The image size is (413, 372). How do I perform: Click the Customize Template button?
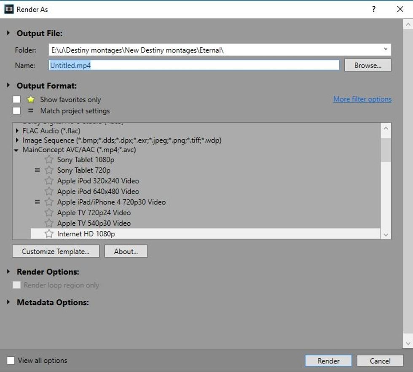pos(56,251)
